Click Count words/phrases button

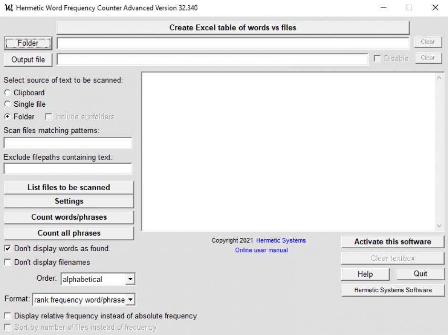coord(69,217)
